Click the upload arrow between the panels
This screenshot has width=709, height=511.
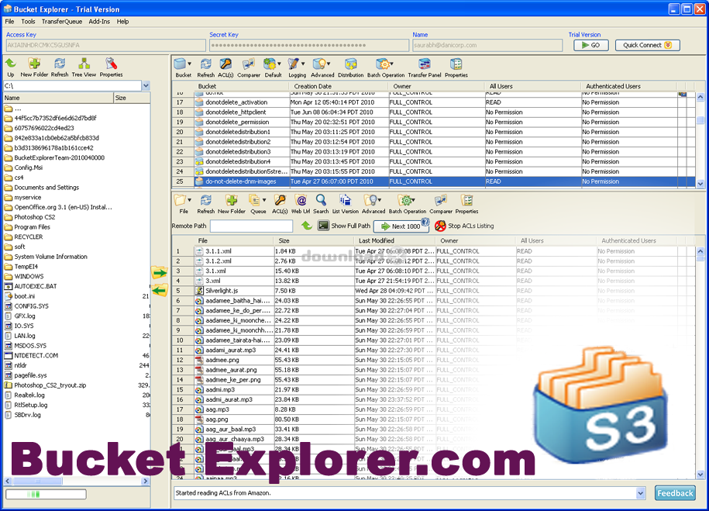click(160, 273)
